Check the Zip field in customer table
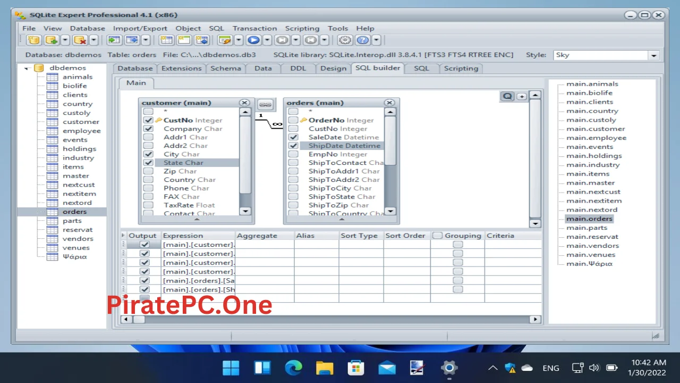The image size is (680, 383). (148, 171)
